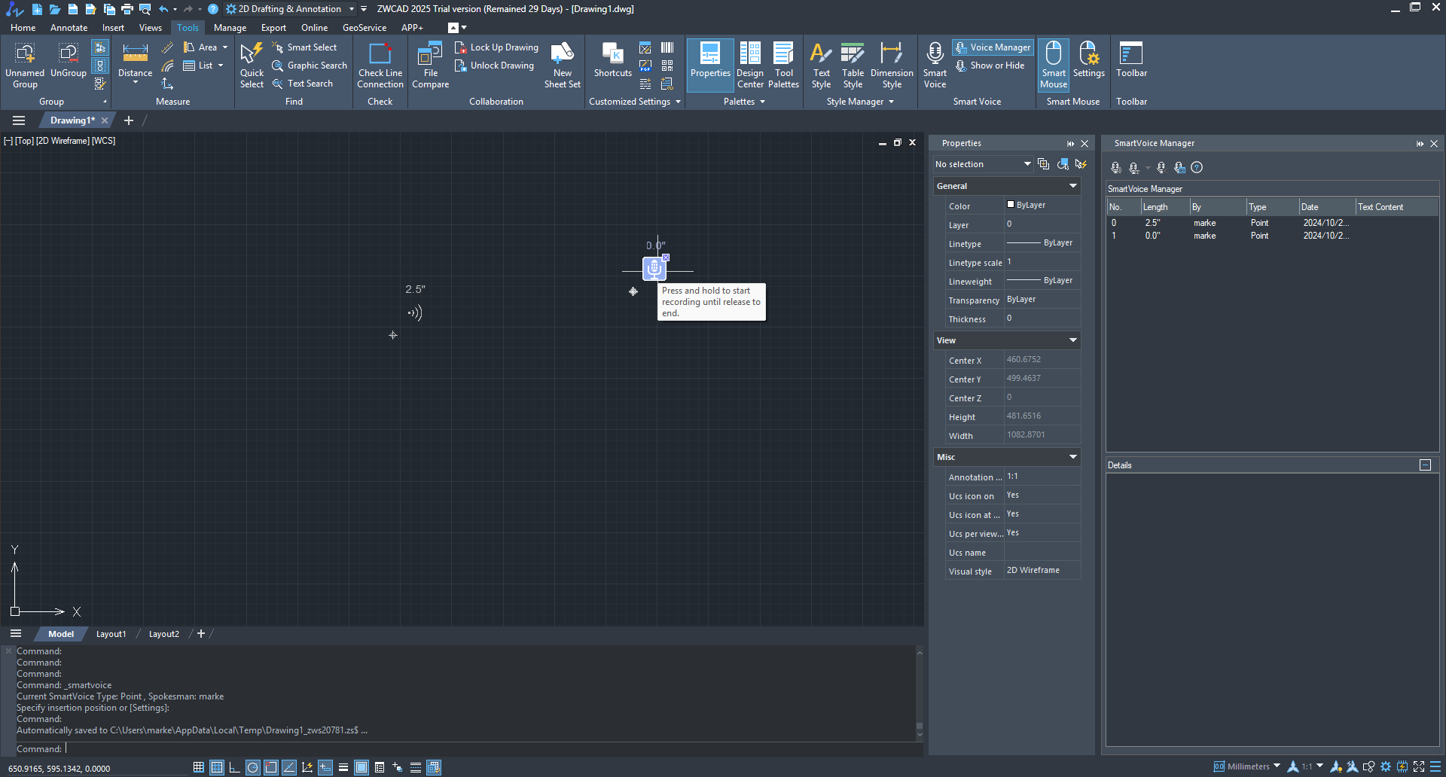The width and height of the screenshot is (1446, 777).
Task: Click the command line input field
Action: [490, 748]
